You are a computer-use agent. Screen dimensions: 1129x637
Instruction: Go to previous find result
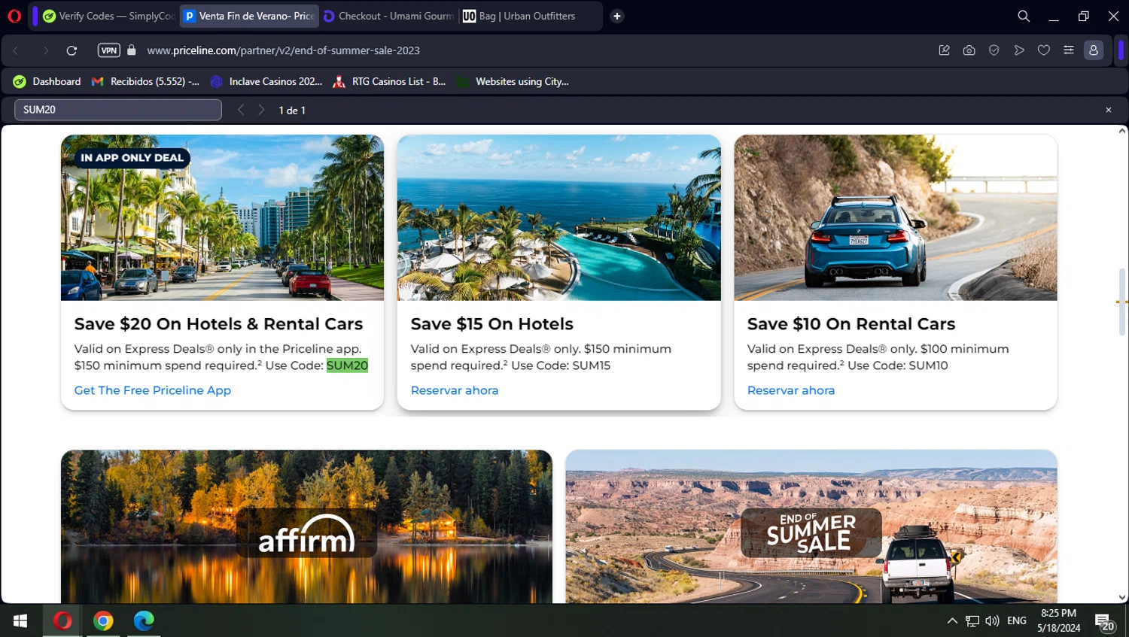[x=241, y=110]
